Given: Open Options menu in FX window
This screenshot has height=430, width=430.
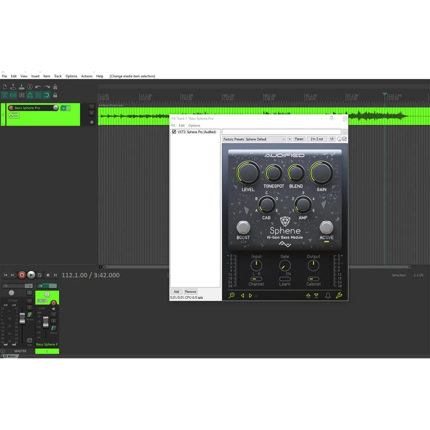Looking at the screenshot, I should [x=194, y=125].
